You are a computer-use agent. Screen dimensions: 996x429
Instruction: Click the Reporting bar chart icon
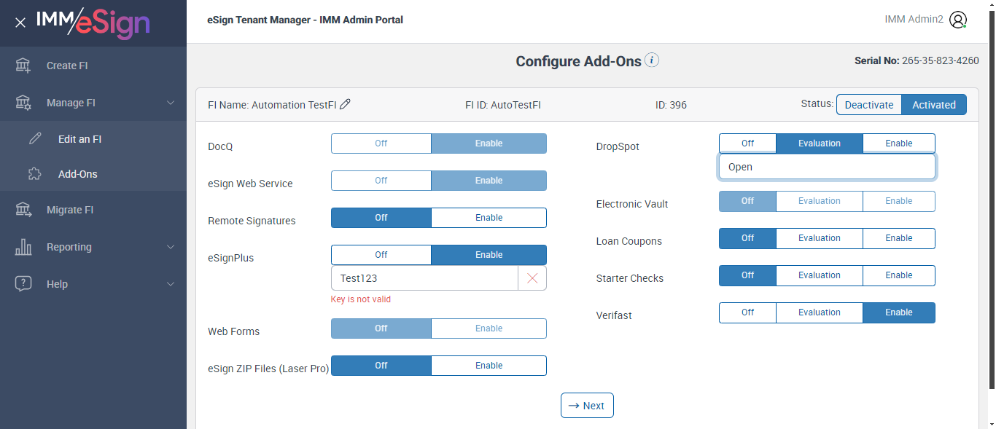coord(23,247)
